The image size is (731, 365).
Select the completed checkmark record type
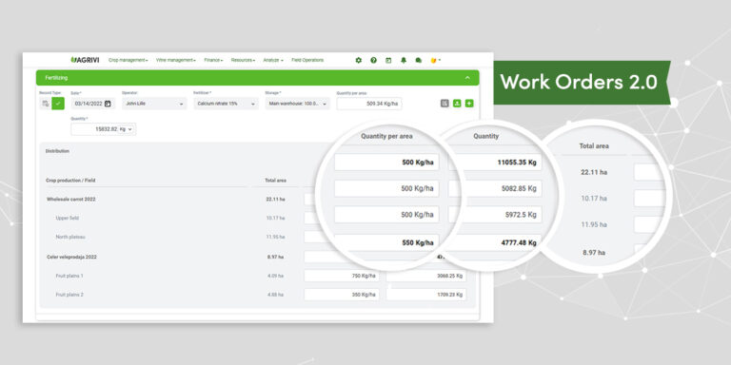tap(58, 104)
